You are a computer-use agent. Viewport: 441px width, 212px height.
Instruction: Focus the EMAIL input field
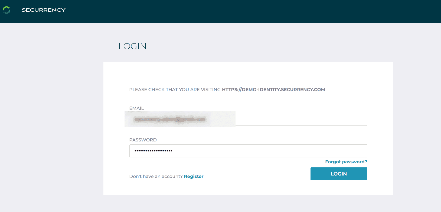tap(248, 119)
